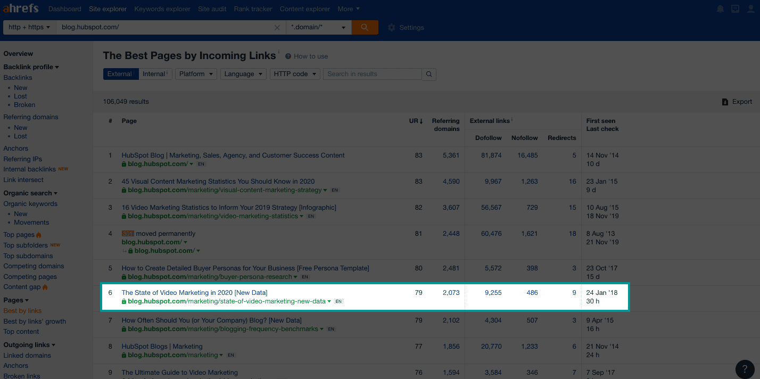
Task: Click the question mark icon beside How to use
Action: [x=288, y=56]
